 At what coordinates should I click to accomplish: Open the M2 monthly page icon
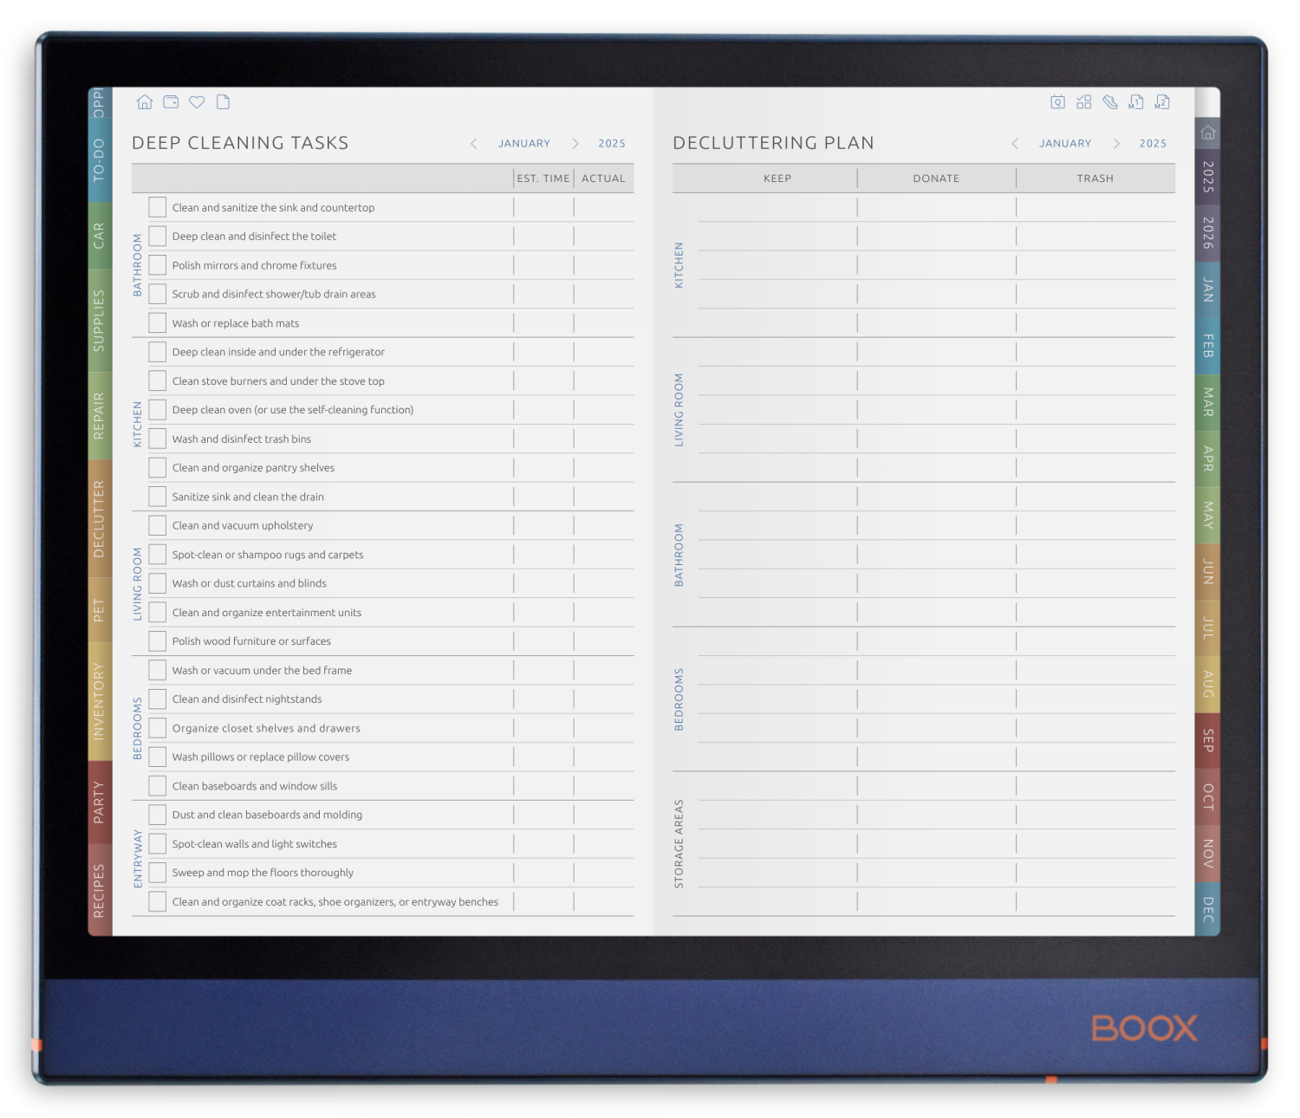tap(1162, 102)
